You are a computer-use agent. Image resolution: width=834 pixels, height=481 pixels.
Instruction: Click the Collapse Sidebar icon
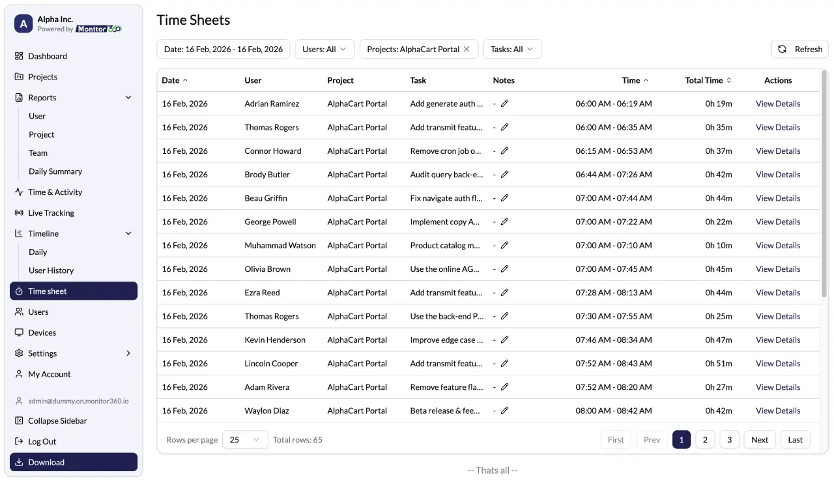[x=20, y=420]
